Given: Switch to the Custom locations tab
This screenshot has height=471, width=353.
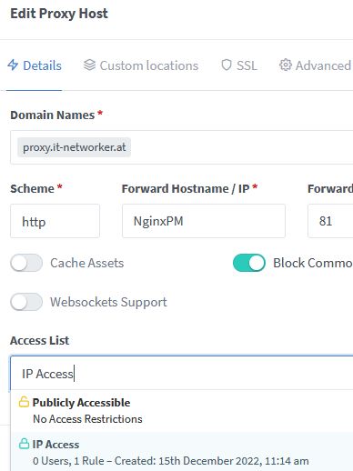Looking at the screenshot, I should [141, 65].
